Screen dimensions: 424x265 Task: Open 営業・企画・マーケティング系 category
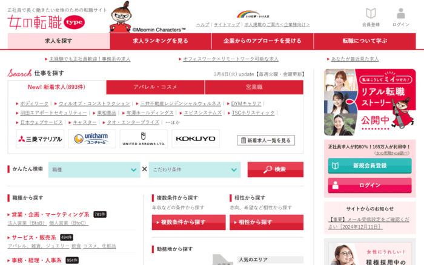50,215
